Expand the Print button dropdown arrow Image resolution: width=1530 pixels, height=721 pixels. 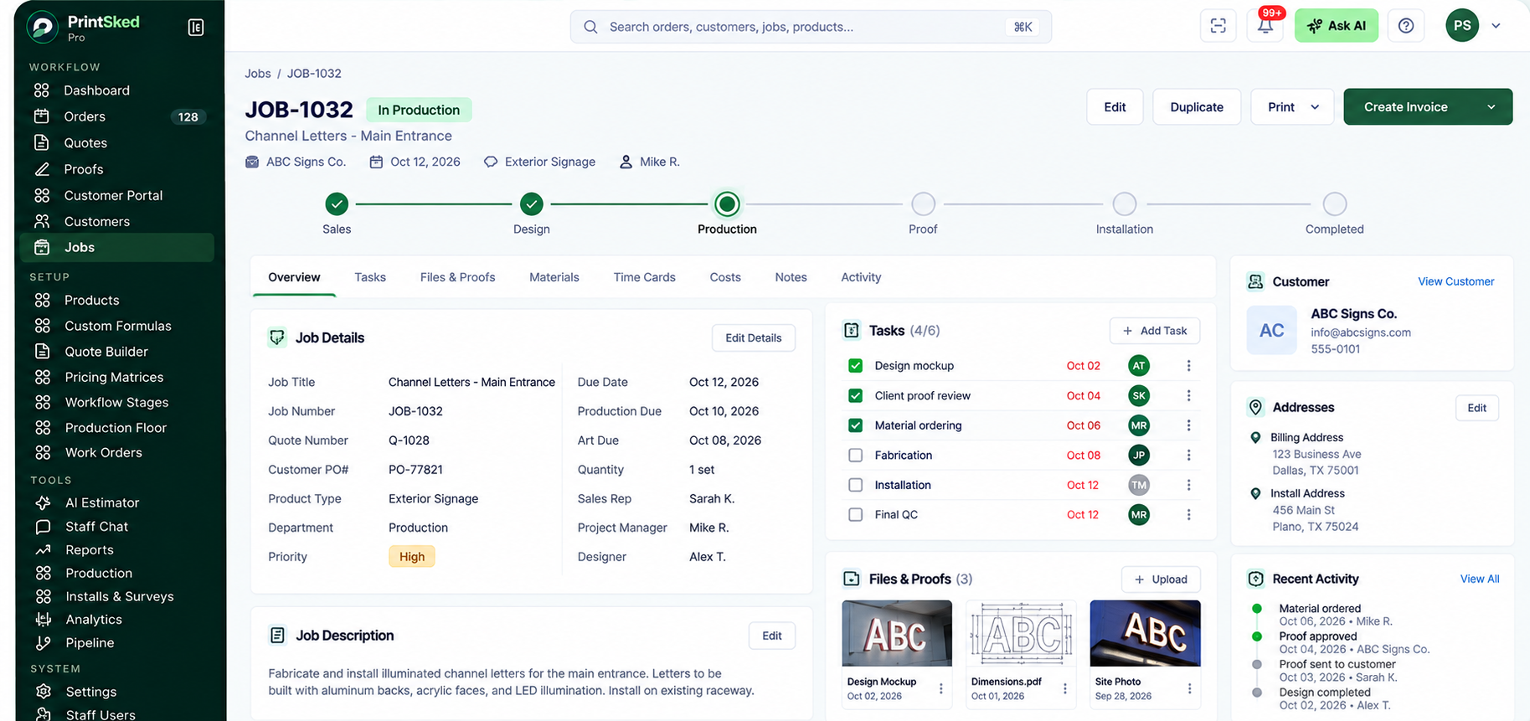1315,107
